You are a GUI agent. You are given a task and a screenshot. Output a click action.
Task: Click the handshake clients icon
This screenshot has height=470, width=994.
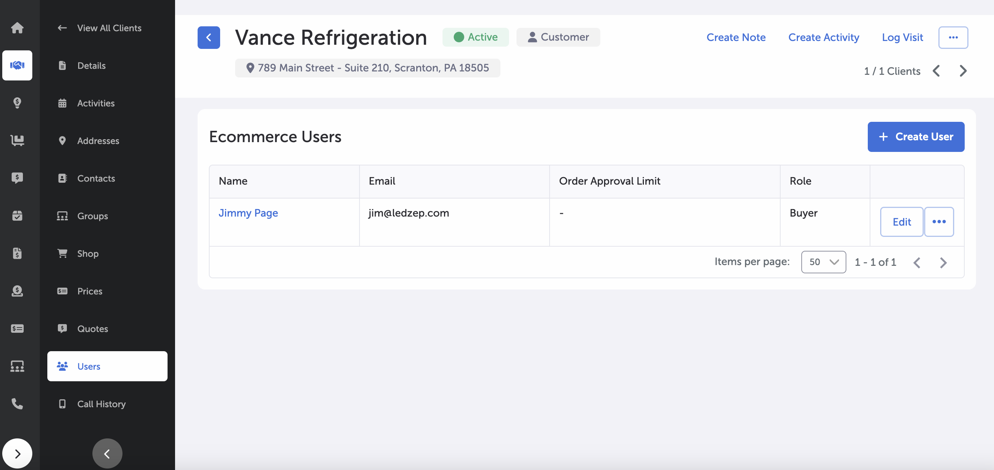point(17,65)
